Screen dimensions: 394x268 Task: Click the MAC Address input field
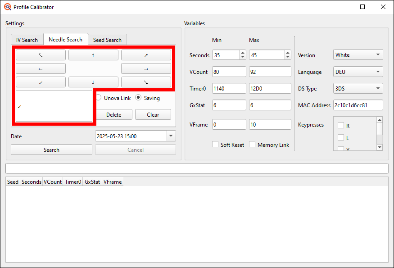(358, 105)
